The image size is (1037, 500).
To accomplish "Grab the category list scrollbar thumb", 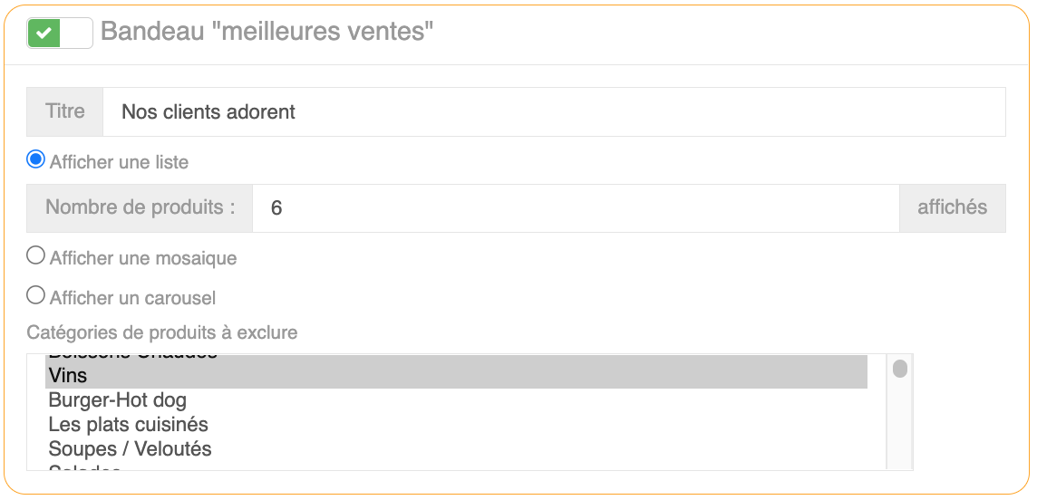I will (899, 369).
